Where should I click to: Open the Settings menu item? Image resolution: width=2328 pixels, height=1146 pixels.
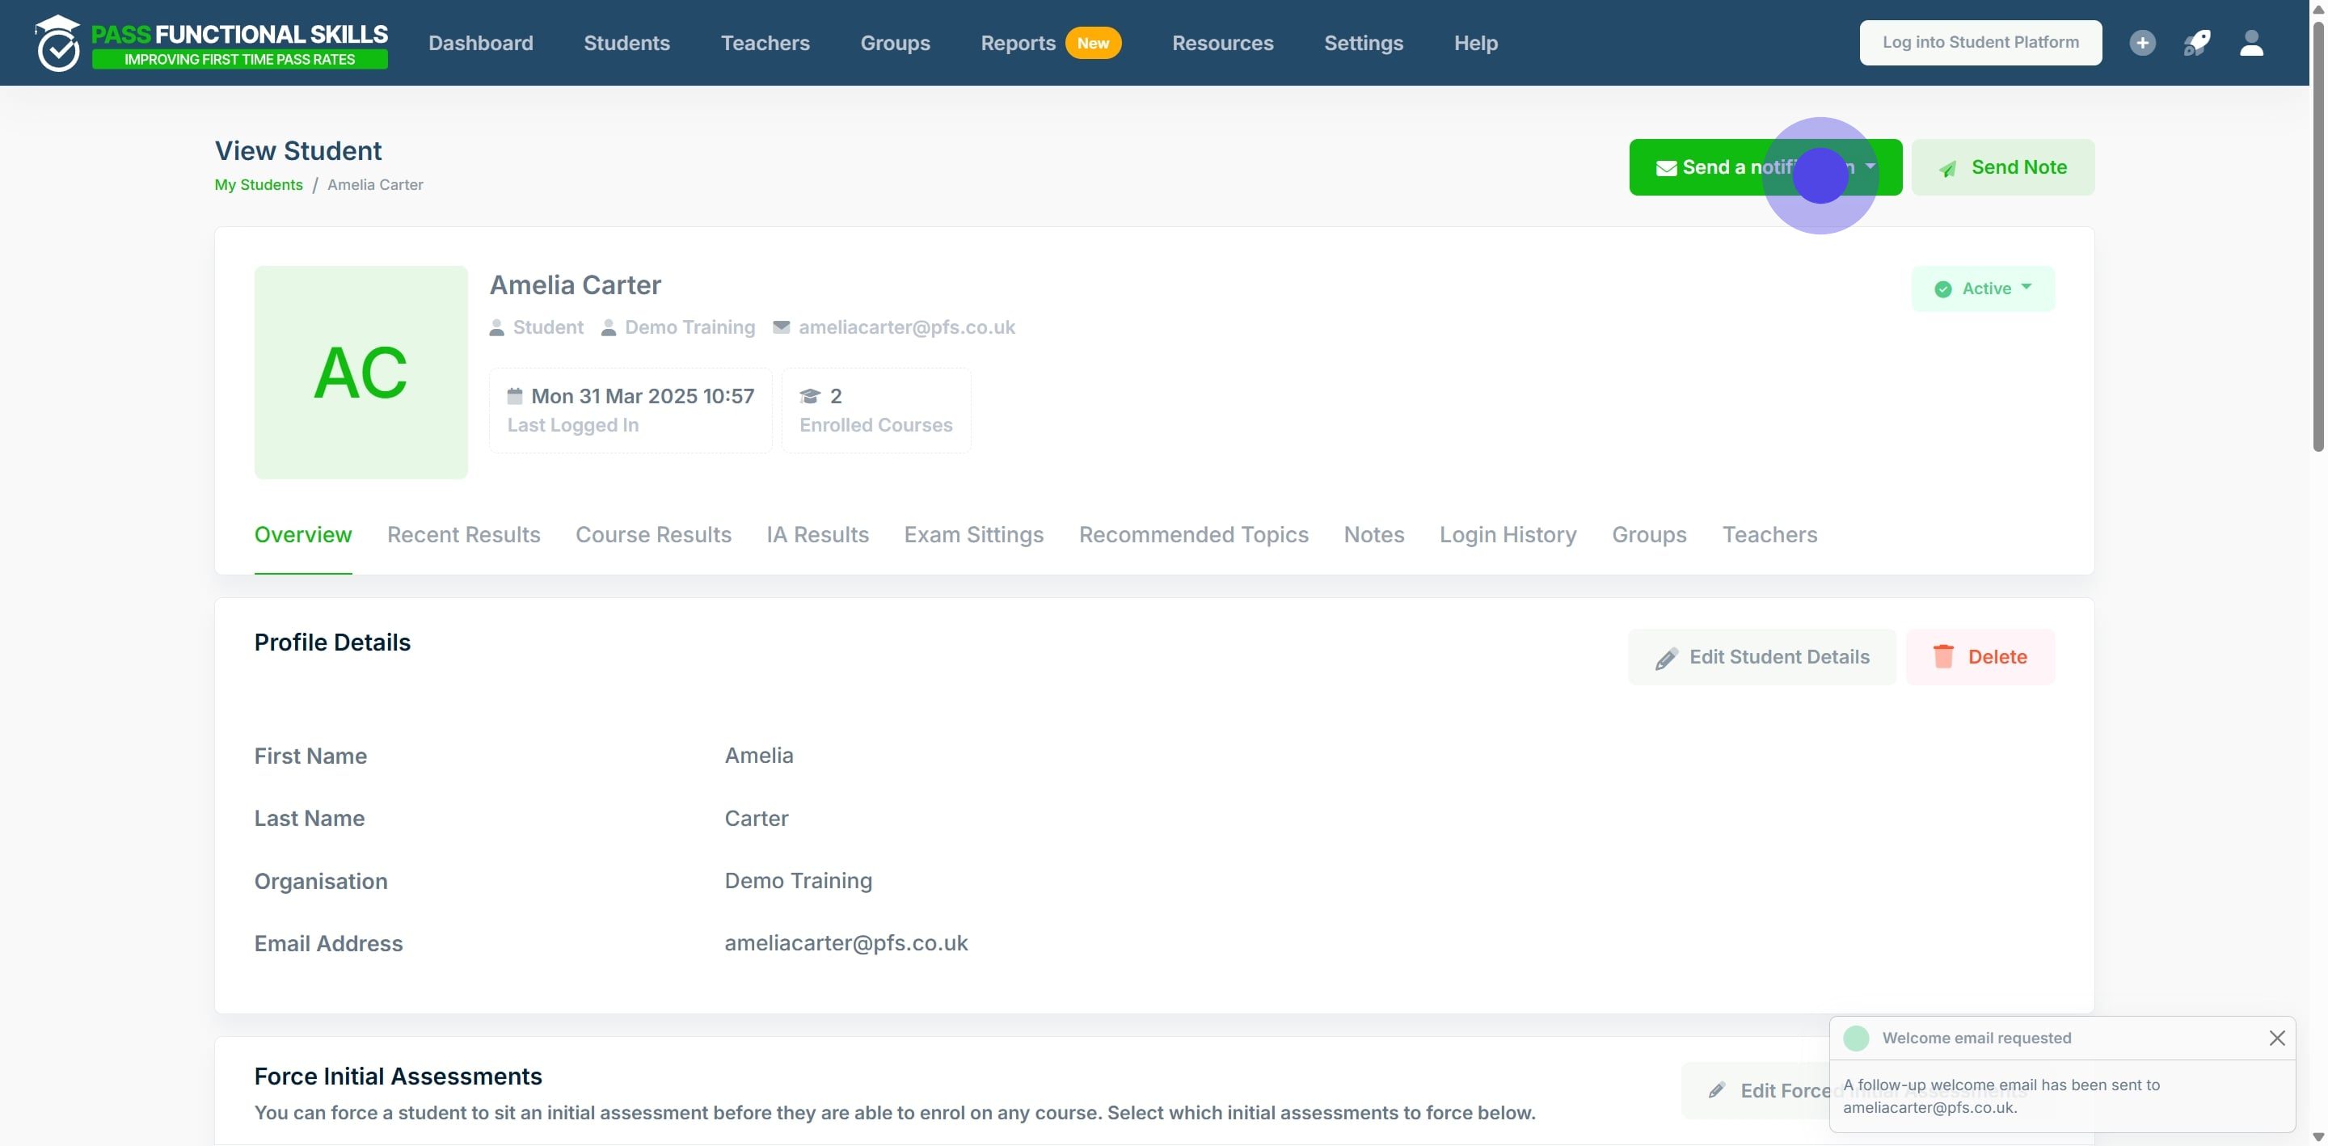[1363, 43]
